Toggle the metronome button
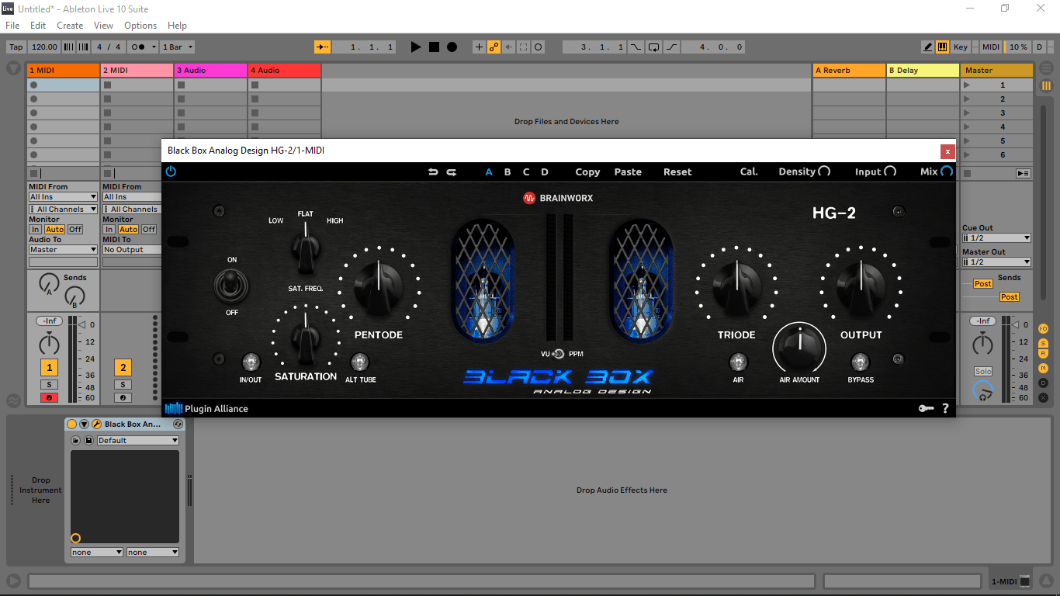 click(x=137, y=47)
